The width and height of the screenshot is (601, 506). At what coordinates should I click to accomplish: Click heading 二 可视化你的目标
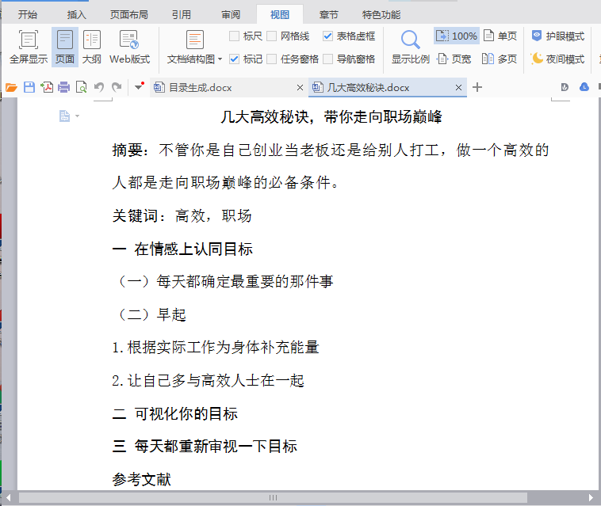click(x=174, y=413)
